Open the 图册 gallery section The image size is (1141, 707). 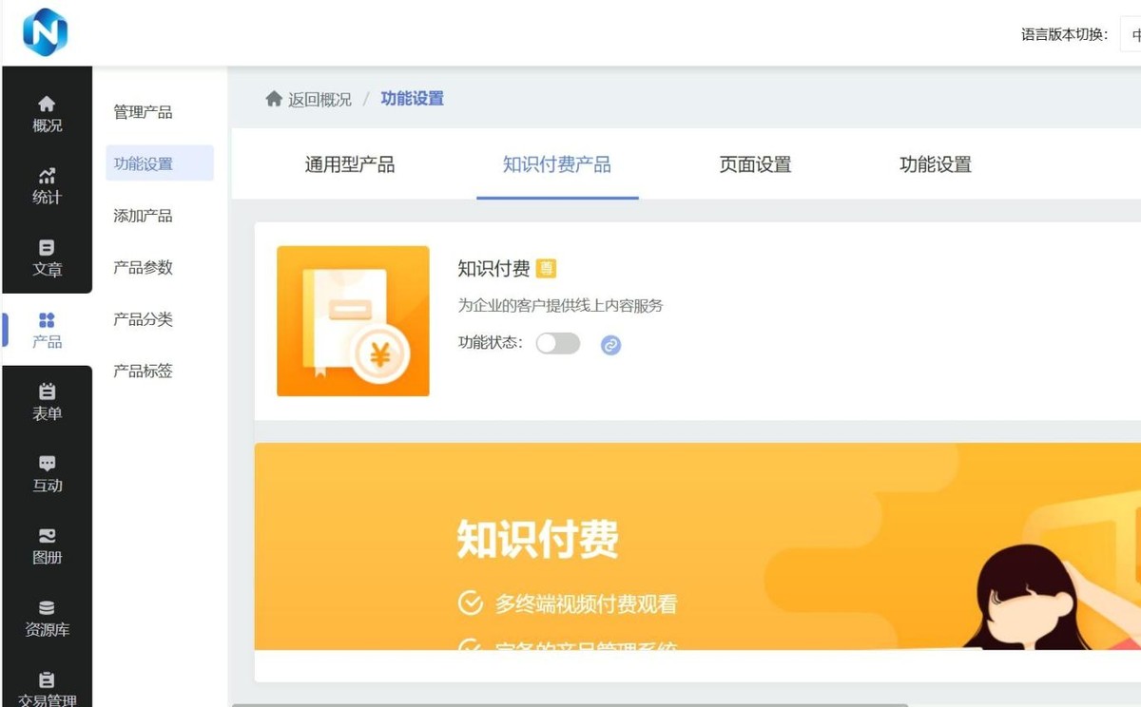46,547
